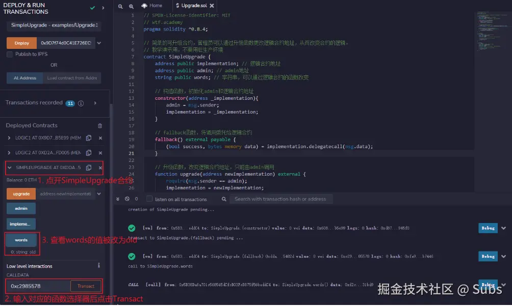
Task: Close the Upgrade.sol editor tab
Action: pyautogui.click(x=212, y=7)
